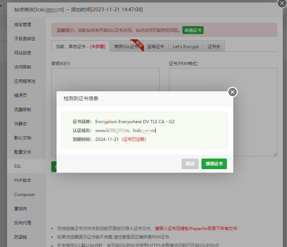Close the 检测到证书信息 dialog

click(x=232, y=92)
